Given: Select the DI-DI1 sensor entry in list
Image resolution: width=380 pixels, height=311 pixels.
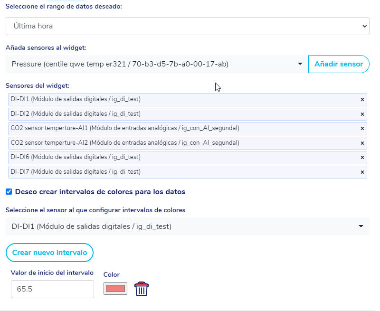Looking at the screenshot, I should tap(76, 99).
